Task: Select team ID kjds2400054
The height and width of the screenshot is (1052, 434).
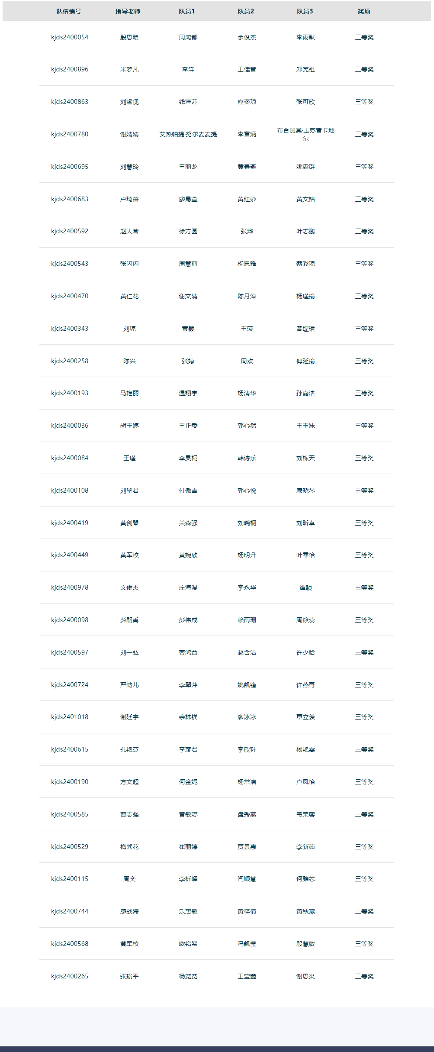Action: point(70,37)
